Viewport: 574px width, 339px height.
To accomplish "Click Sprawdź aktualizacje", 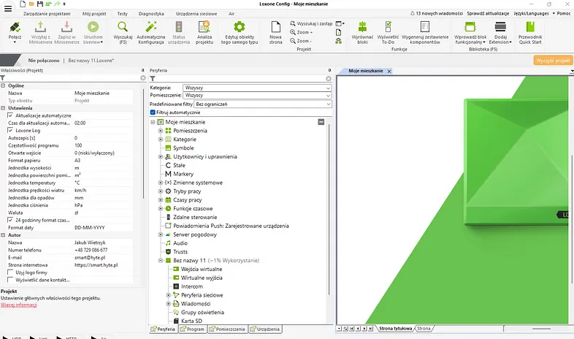I will click(x=488, y=14).
